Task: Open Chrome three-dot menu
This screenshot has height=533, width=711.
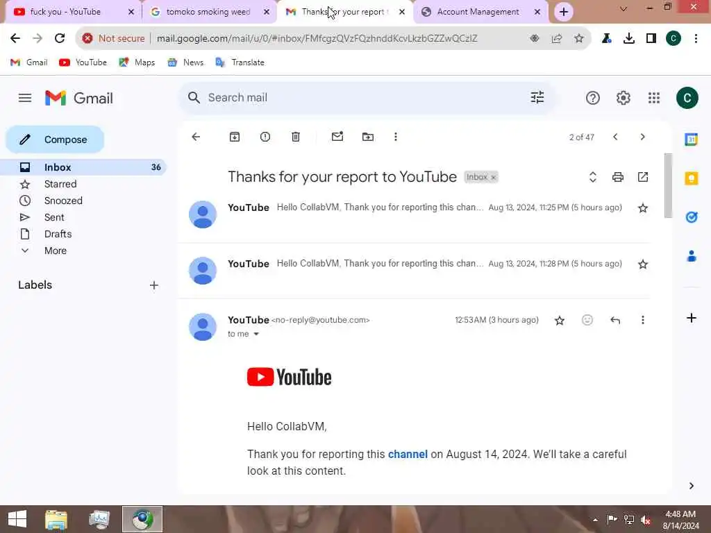Action: coord(696,39)
